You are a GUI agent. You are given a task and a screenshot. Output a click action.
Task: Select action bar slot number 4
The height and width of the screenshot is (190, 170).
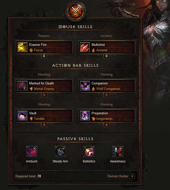[x=107, y=125]
